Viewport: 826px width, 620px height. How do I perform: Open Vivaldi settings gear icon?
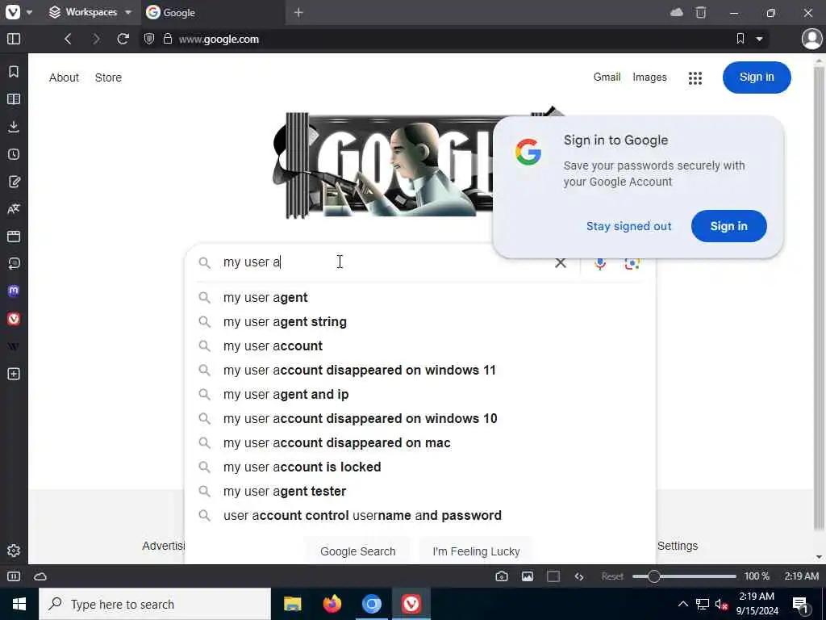coord(14,551)
